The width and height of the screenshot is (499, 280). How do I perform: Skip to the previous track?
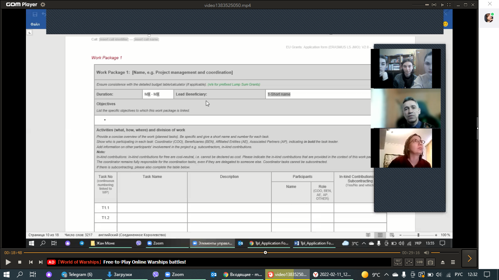[x=31, y=262]
